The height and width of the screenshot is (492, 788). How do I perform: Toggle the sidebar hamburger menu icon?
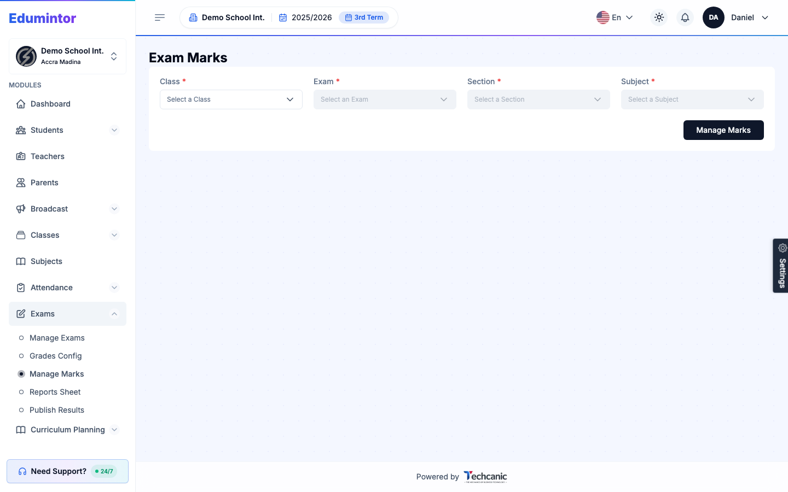(x=160, y=17)
